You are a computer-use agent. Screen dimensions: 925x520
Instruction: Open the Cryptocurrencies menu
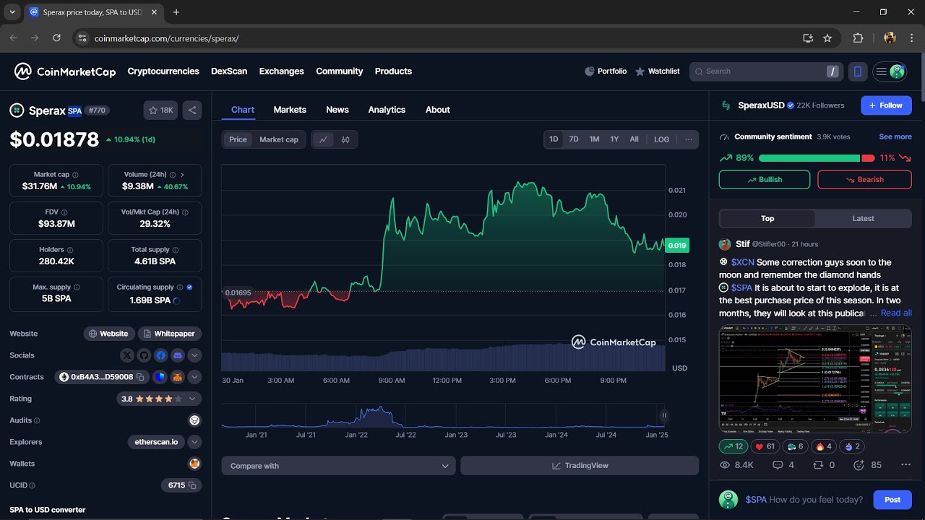point(163,71)
